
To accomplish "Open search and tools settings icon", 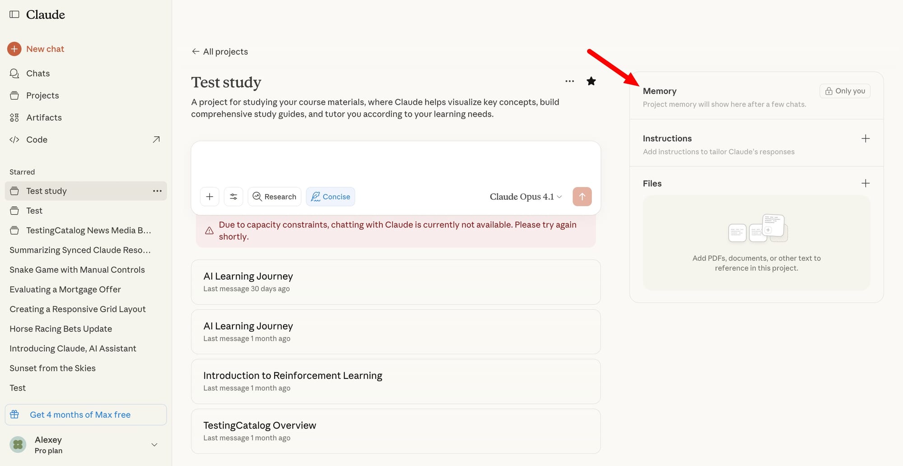I will 233,197.
